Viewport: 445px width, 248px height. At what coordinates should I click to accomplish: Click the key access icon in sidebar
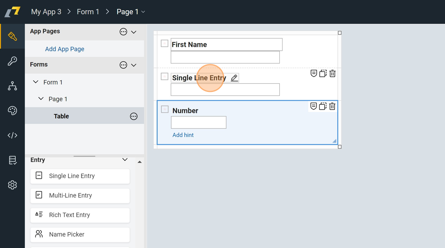[12, 61]
